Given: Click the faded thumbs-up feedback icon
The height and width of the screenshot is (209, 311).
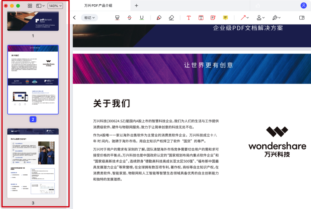Looking at the screenshot, I should click(x=258, y=5).
